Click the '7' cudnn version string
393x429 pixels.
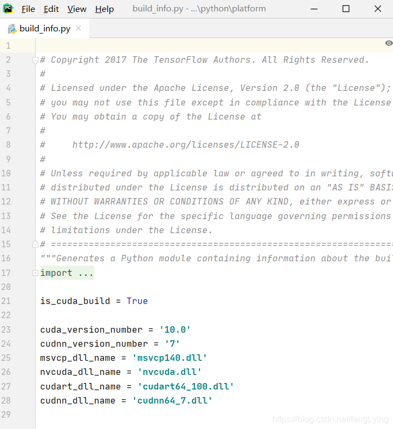[172, 344]
